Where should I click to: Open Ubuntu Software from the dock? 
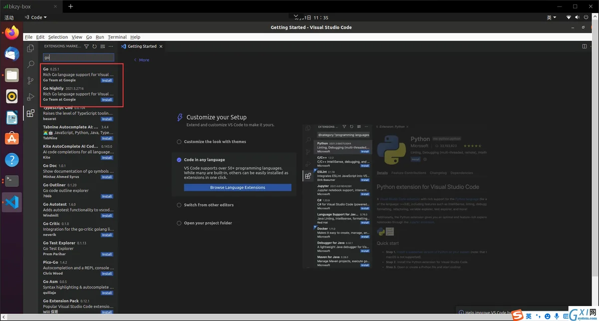[x=12, y=139]
